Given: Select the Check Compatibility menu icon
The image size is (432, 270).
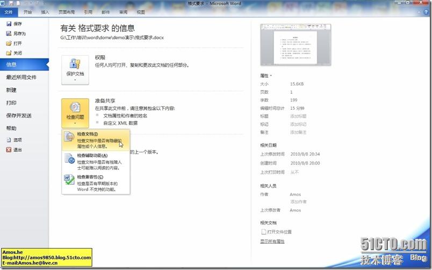Looking at the screenshot, I should click(x=69, y=179).
